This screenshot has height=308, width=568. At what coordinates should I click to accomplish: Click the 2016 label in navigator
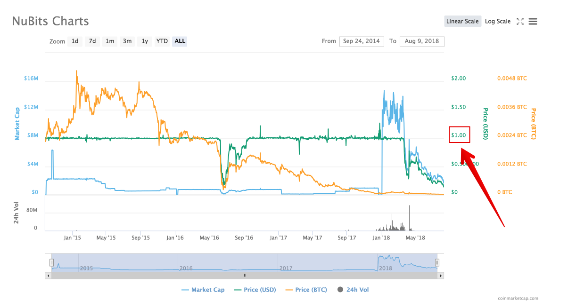186,269
